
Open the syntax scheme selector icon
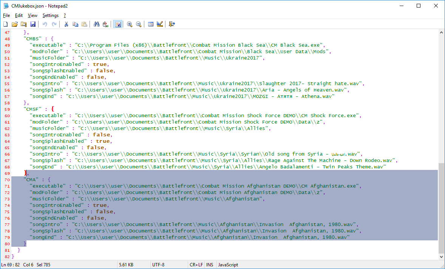click(151, 24)
